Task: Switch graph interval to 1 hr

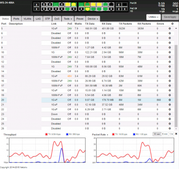Action: [x=171, y=134]
